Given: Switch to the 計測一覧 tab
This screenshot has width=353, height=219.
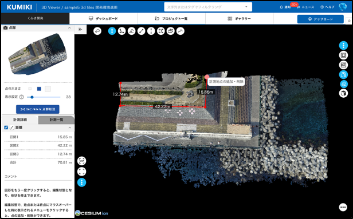Looking at the screenshot, I should [x=56, y=120].
